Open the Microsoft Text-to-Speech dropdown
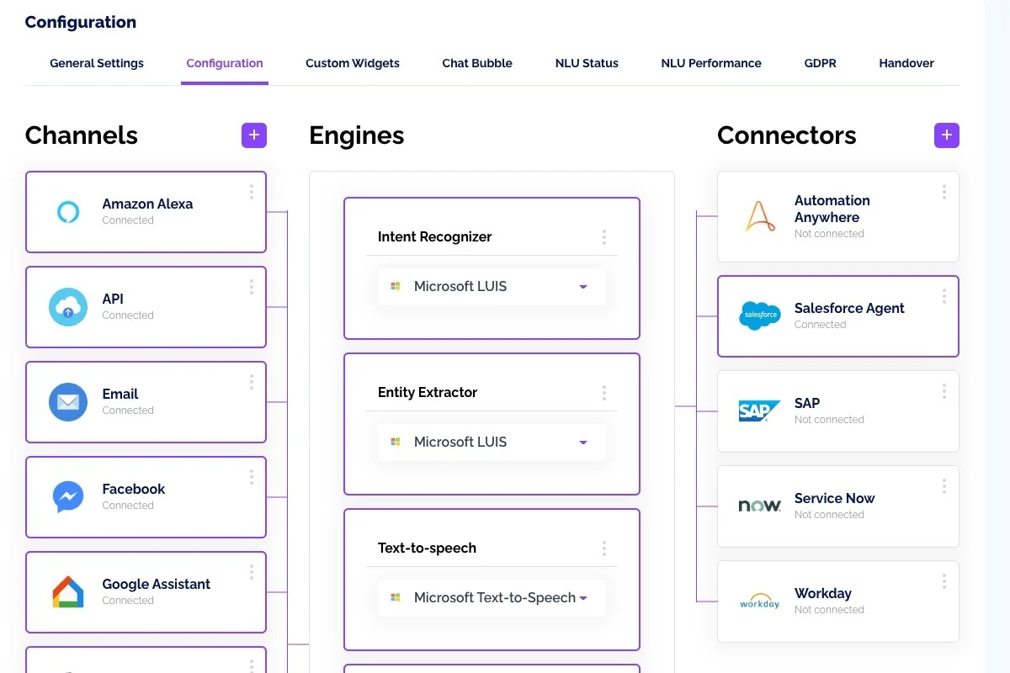1010x673 pixels. coord(492,597)
